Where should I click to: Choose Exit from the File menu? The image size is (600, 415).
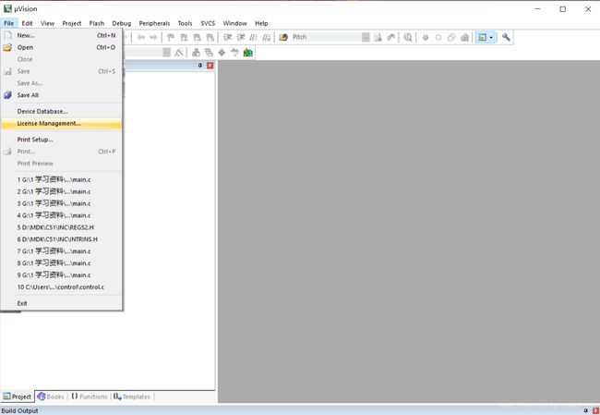click(x=62, y=303)
